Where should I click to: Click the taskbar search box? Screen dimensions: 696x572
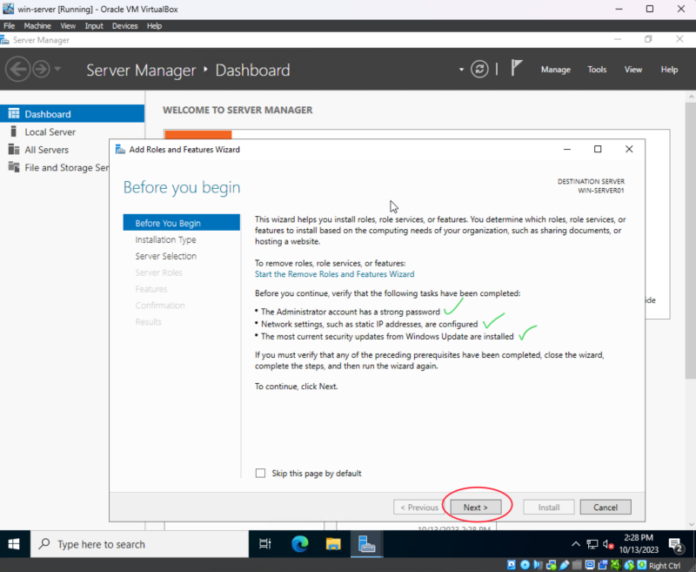point(139,544)
